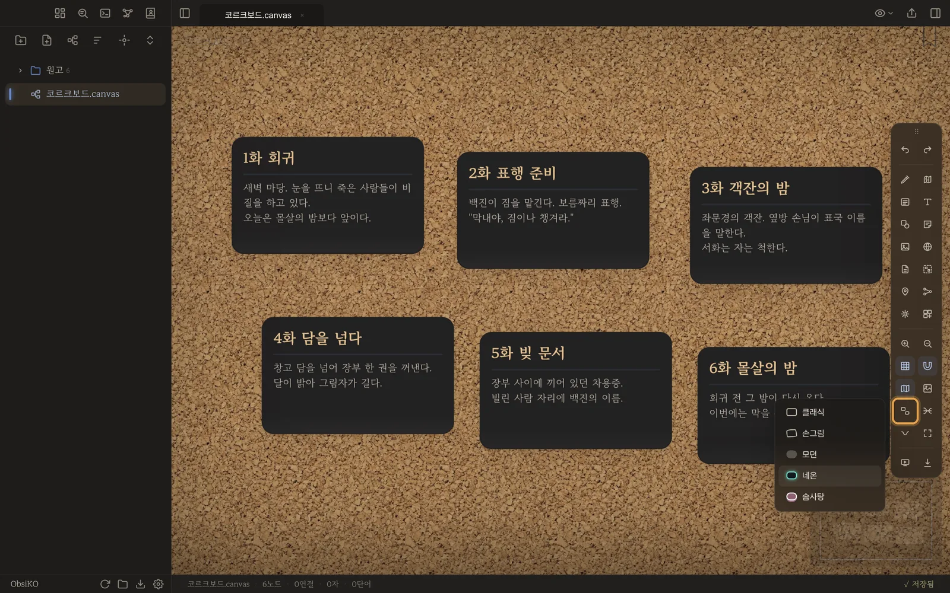Toggle the grid display button
The image size is (950, 593).
905,366
